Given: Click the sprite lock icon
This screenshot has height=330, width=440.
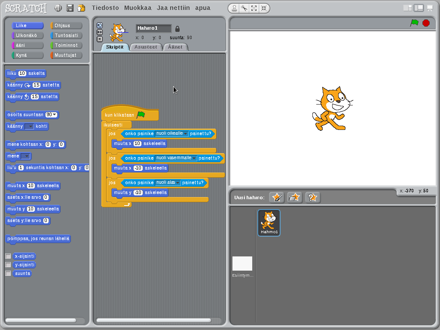Looking at the screenshot, I should [x=177, y=29].
